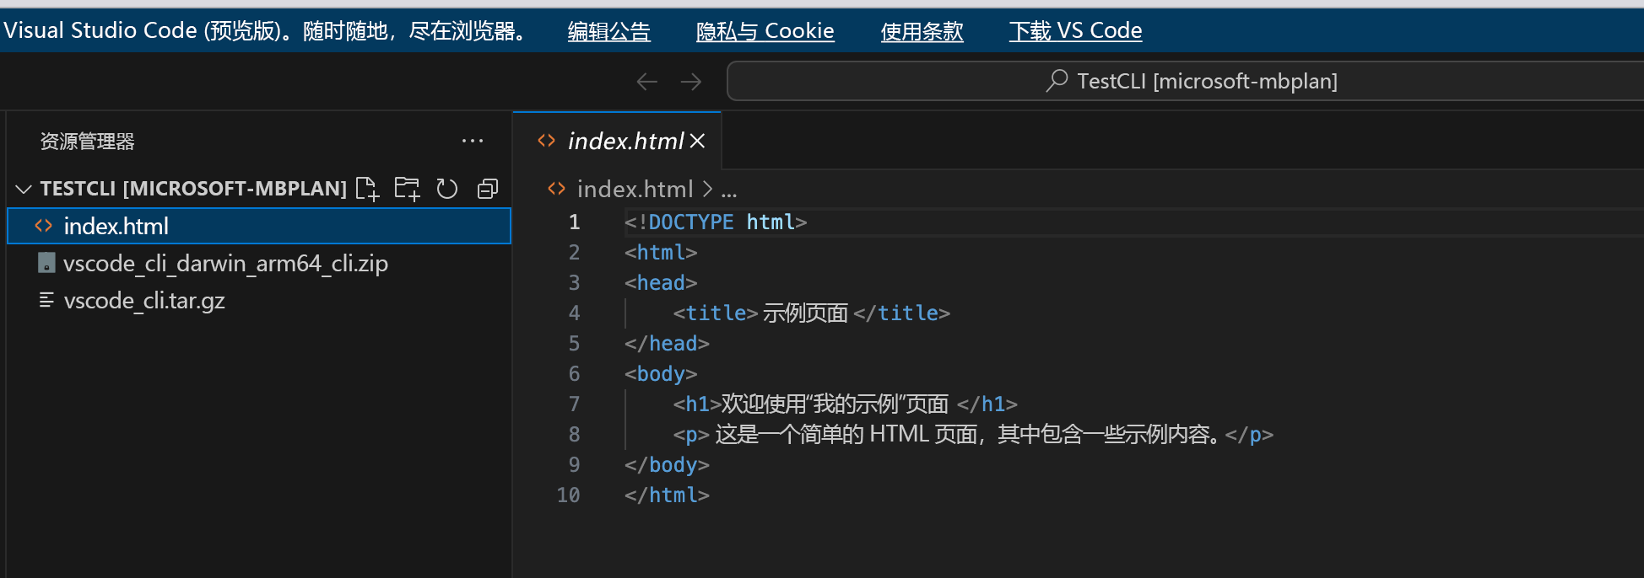Screen dimensions: 1644x578
Task: Click line number 1 in the gutter
Action: [x=575, y=222]
